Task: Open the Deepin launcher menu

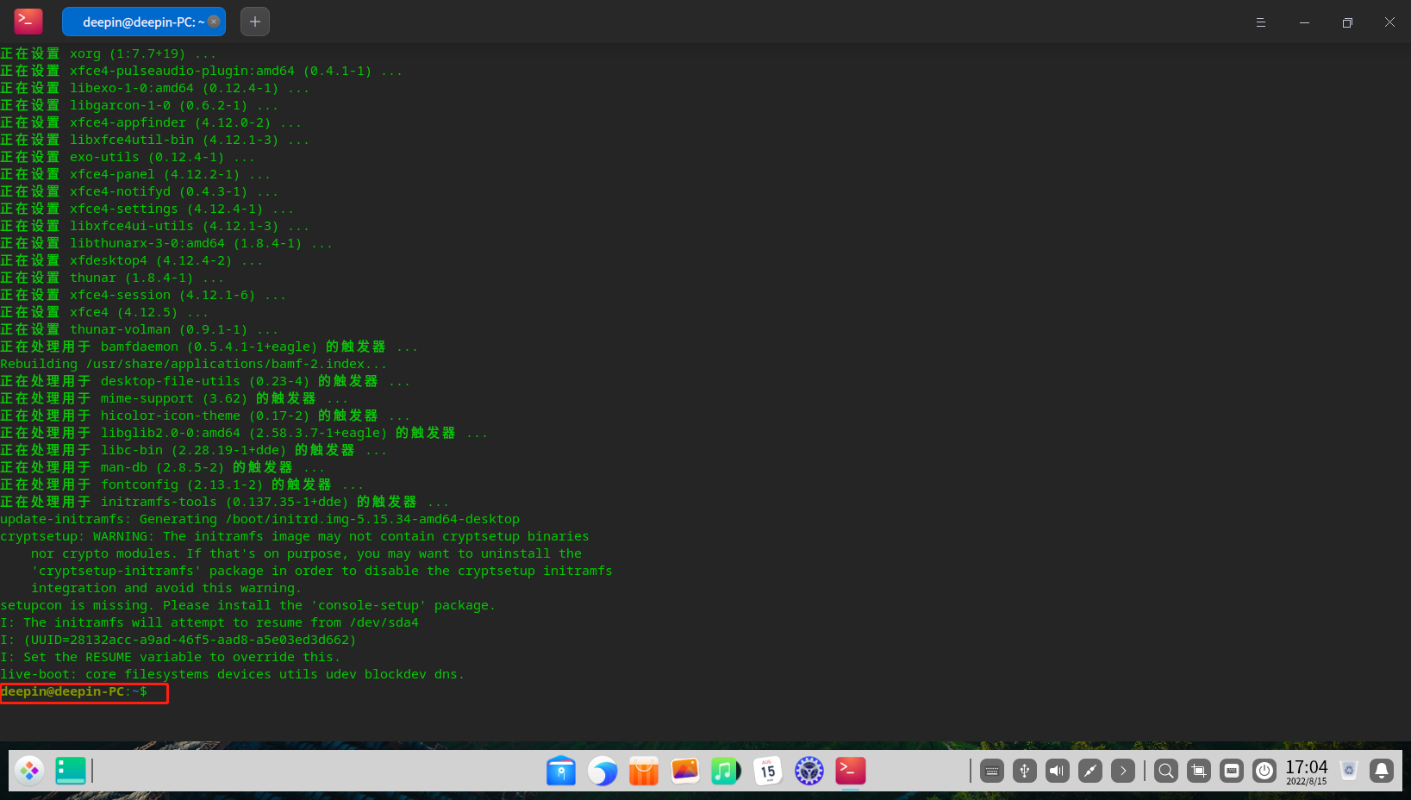Action: click(29, 770)
